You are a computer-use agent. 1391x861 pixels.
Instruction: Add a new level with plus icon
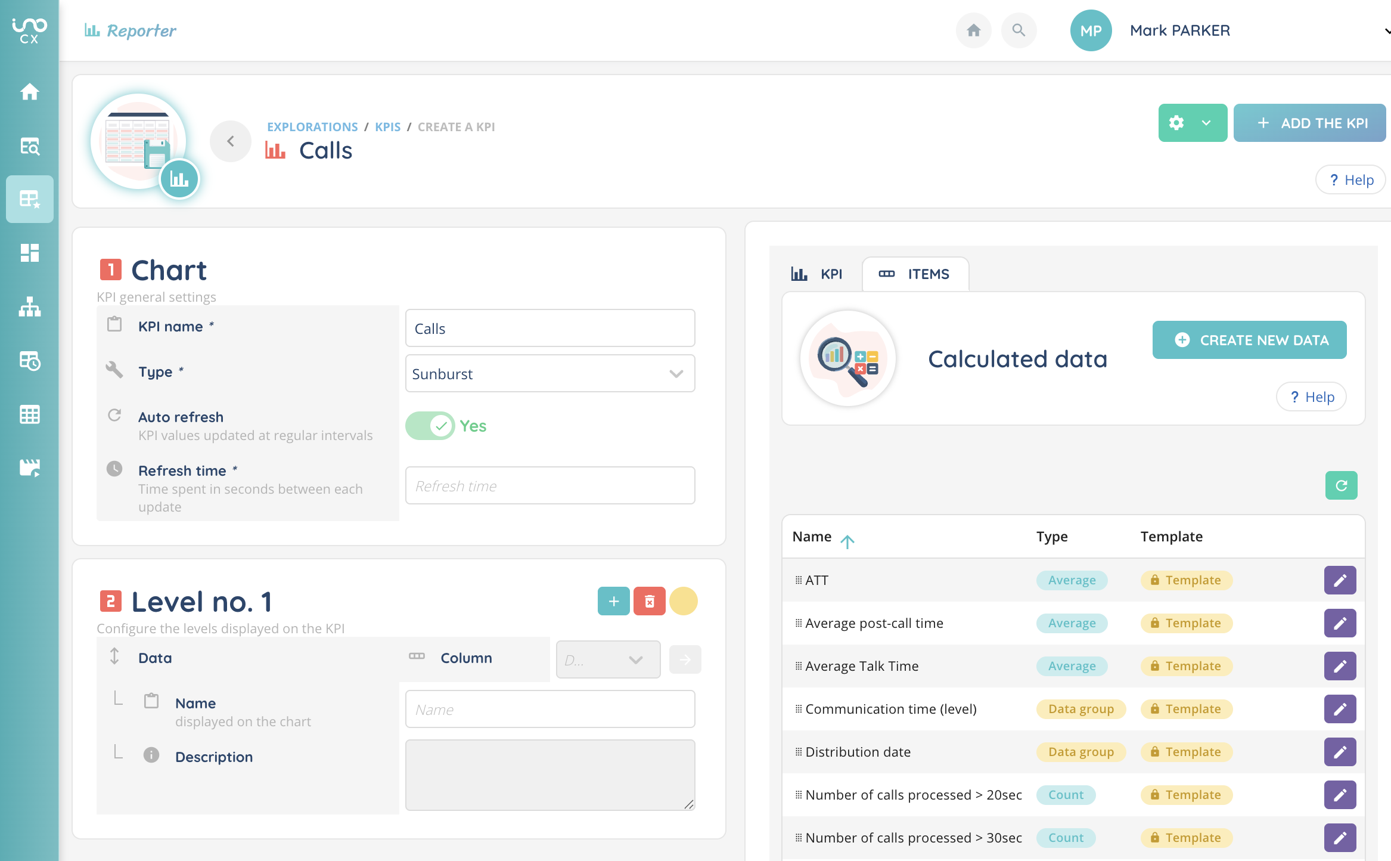tap(613, 601)
